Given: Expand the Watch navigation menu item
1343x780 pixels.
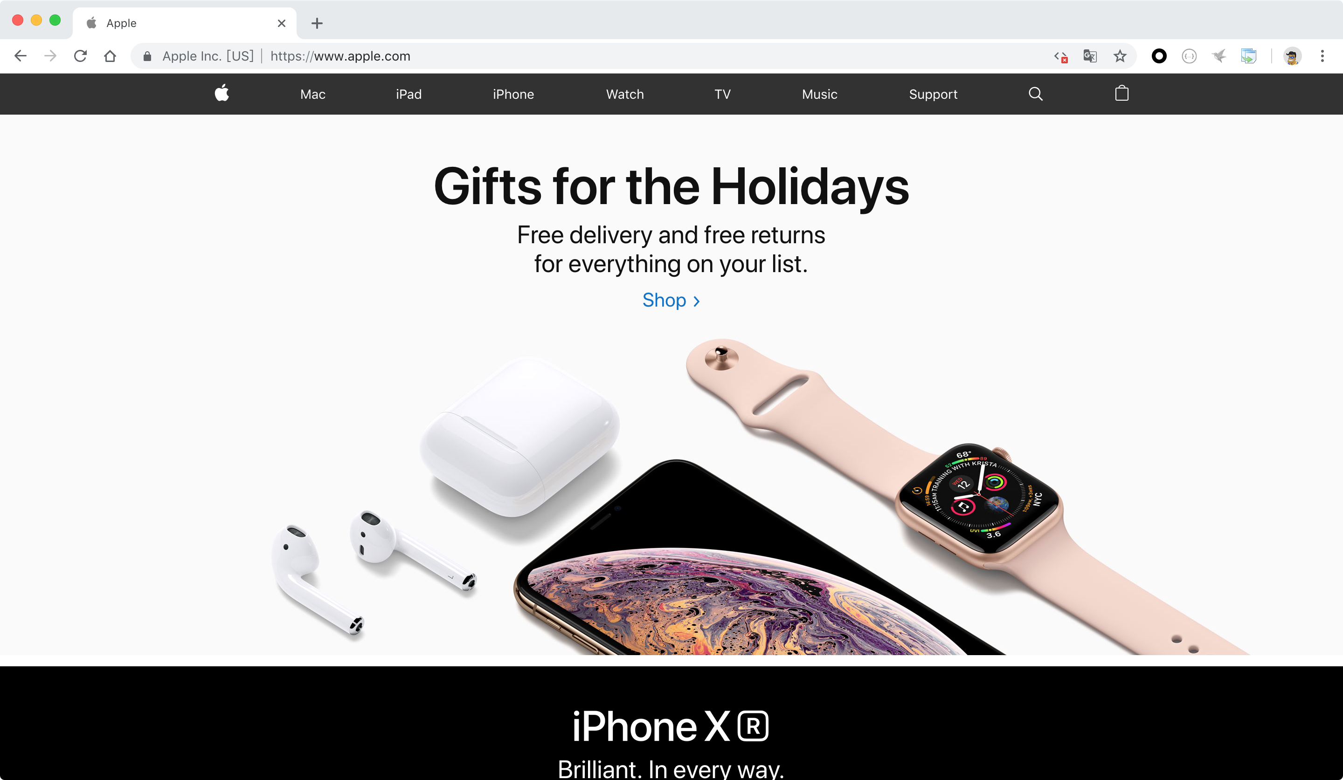Looking at the screenshot, I should (624, 94).
